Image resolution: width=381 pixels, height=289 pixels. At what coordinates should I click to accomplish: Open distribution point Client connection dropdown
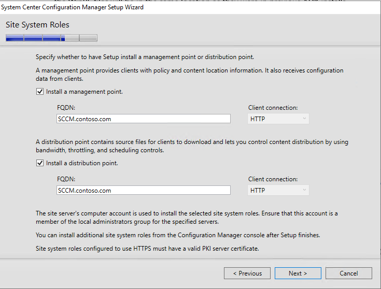[278, 190]
